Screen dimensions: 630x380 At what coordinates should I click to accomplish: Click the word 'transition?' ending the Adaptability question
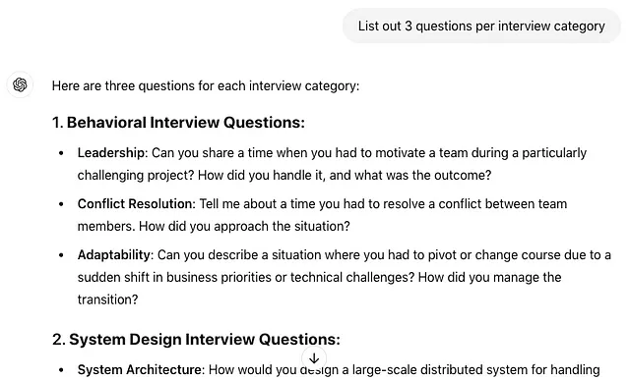point(107,299)
